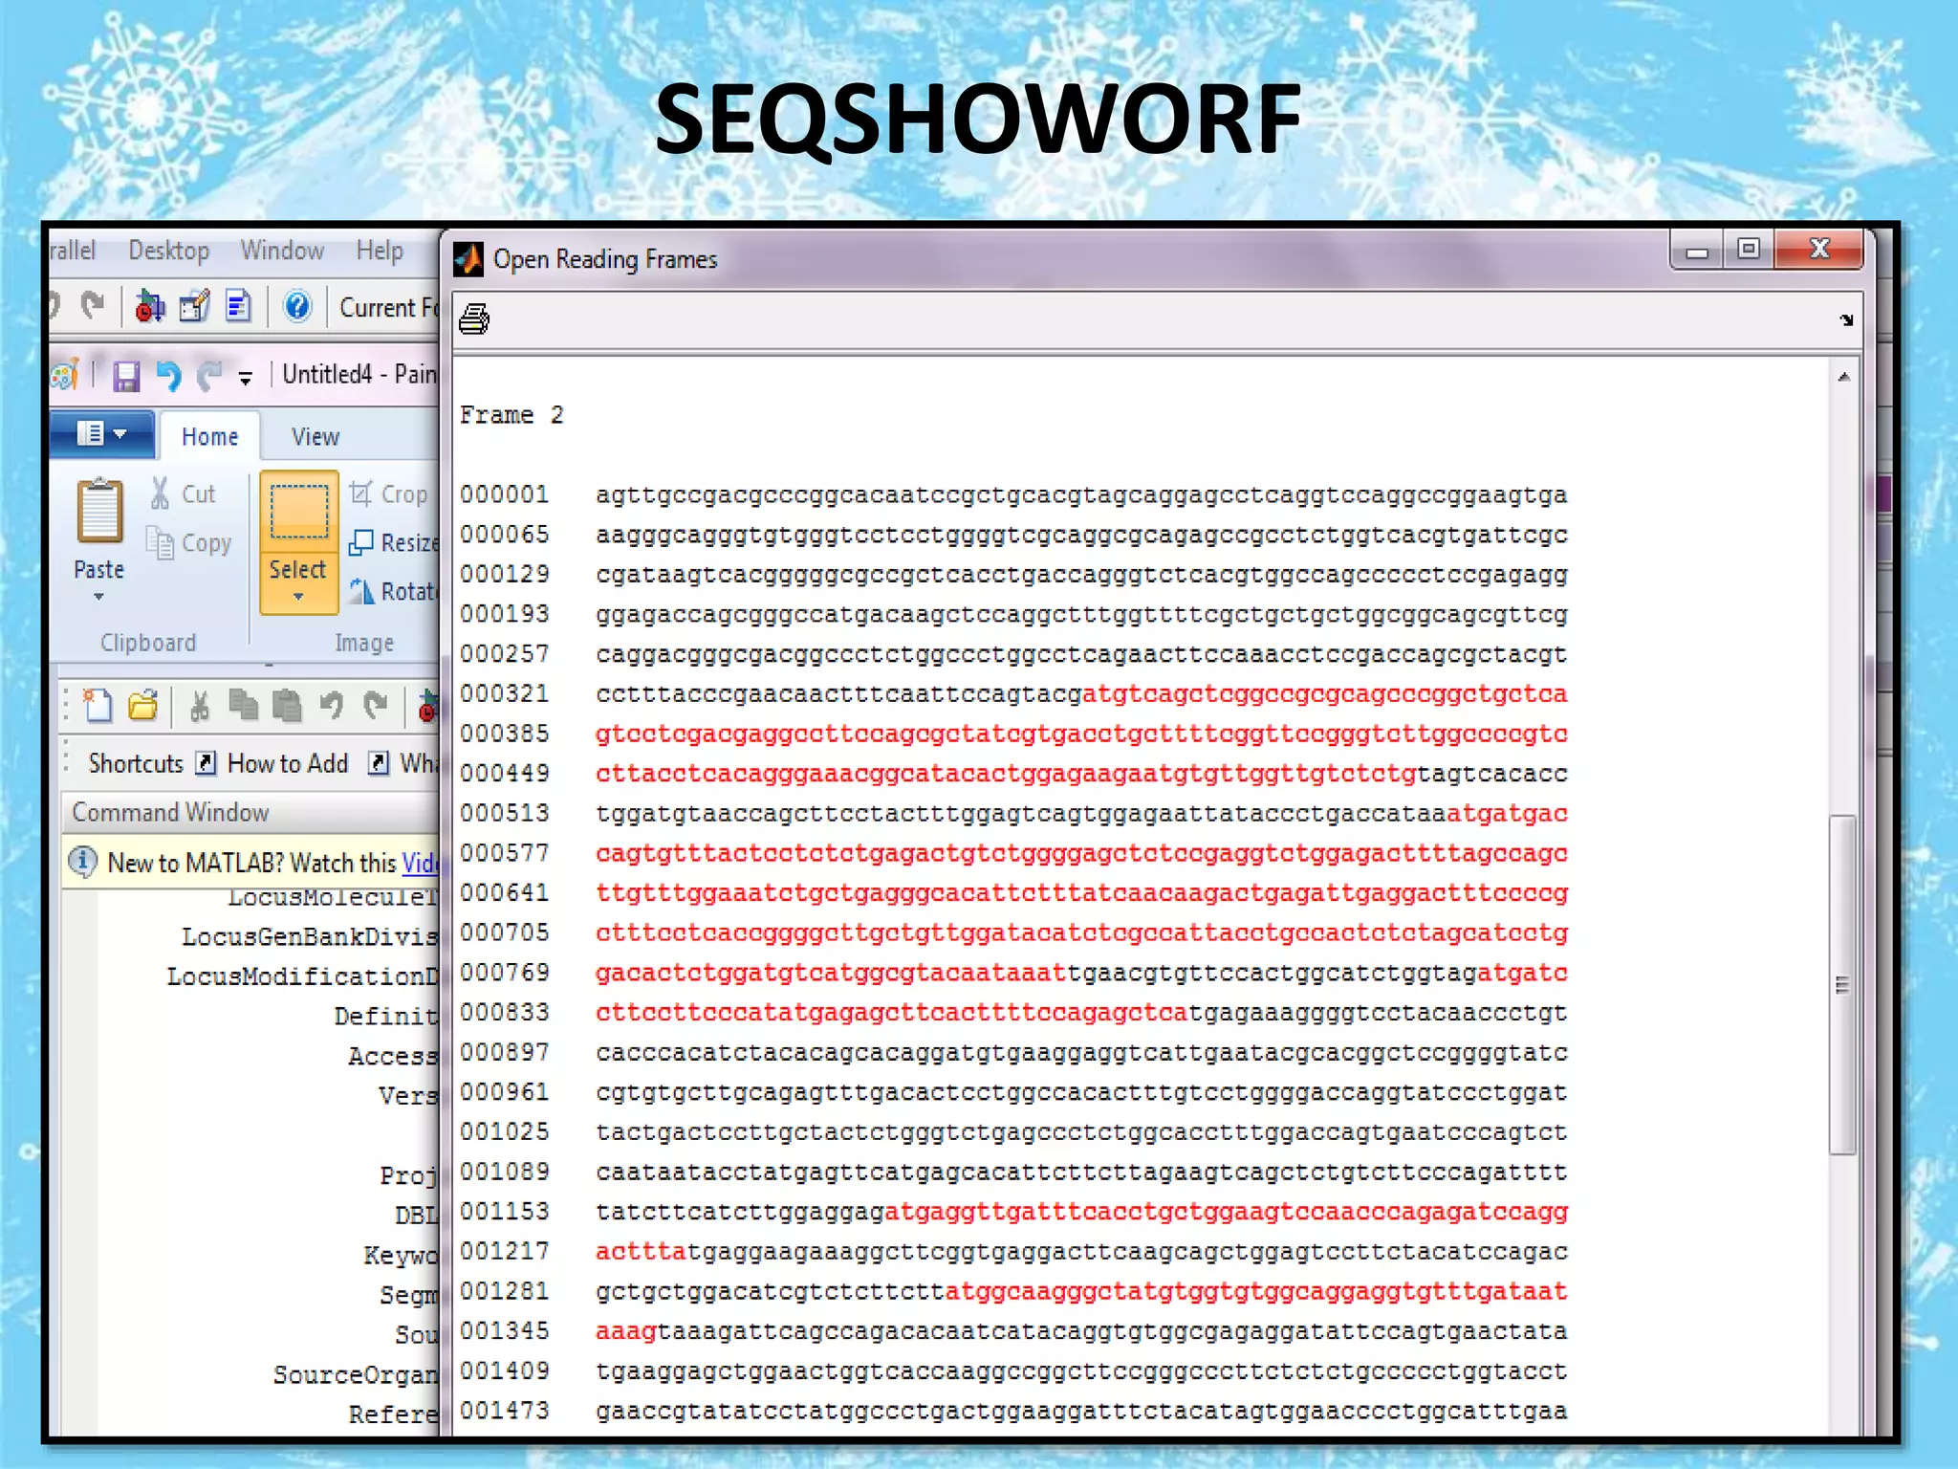Click the print icon in Open Reading Frames
The image size is (1958, 1469).
pos(474,318)
